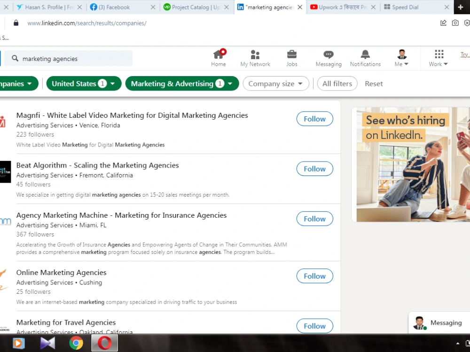Close the Speed Dial tab
The height and width of the screenshot is (352, 470).
point(446,7)
